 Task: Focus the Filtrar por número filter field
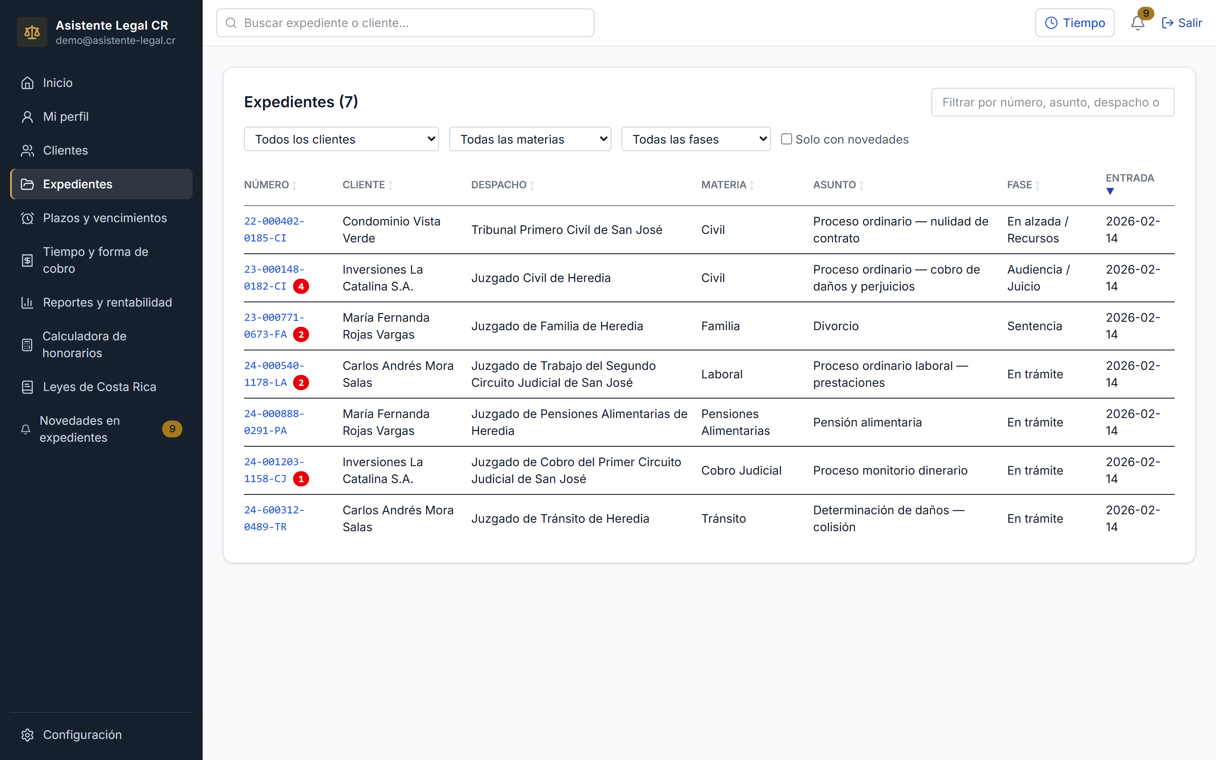1052,102
